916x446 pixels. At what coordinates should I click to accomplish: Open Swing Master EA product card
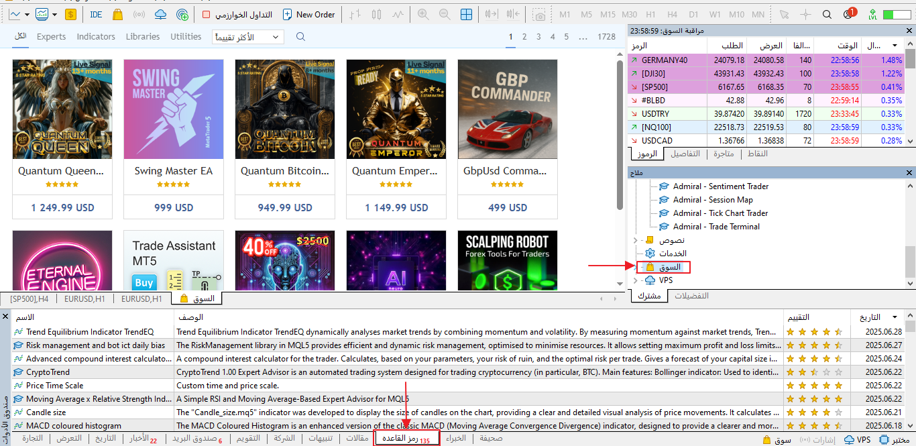174,138
